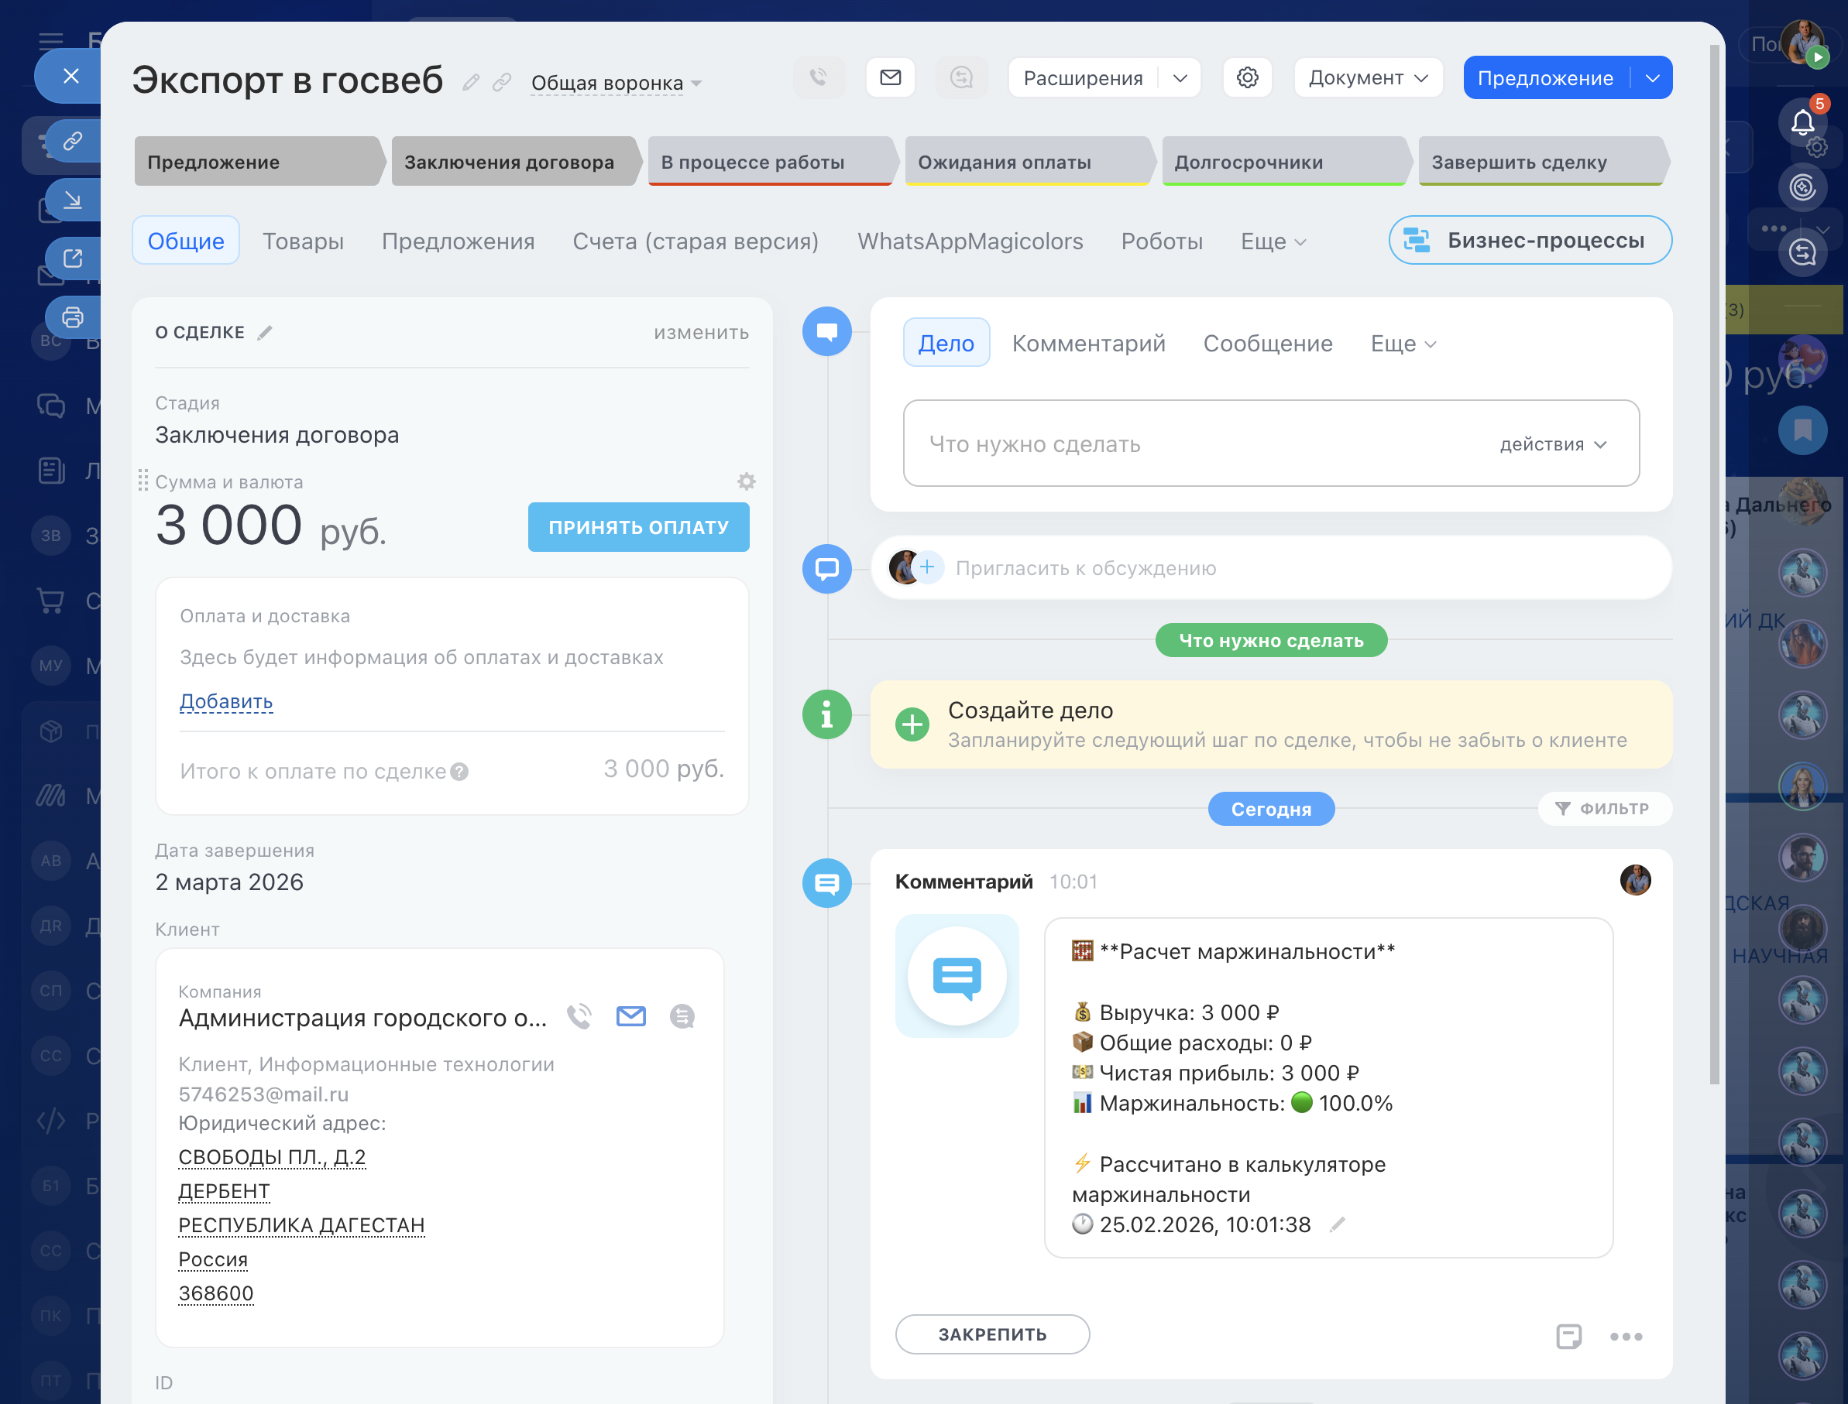
Task: Click the email envelope icon in header
Action: (891, 77)
